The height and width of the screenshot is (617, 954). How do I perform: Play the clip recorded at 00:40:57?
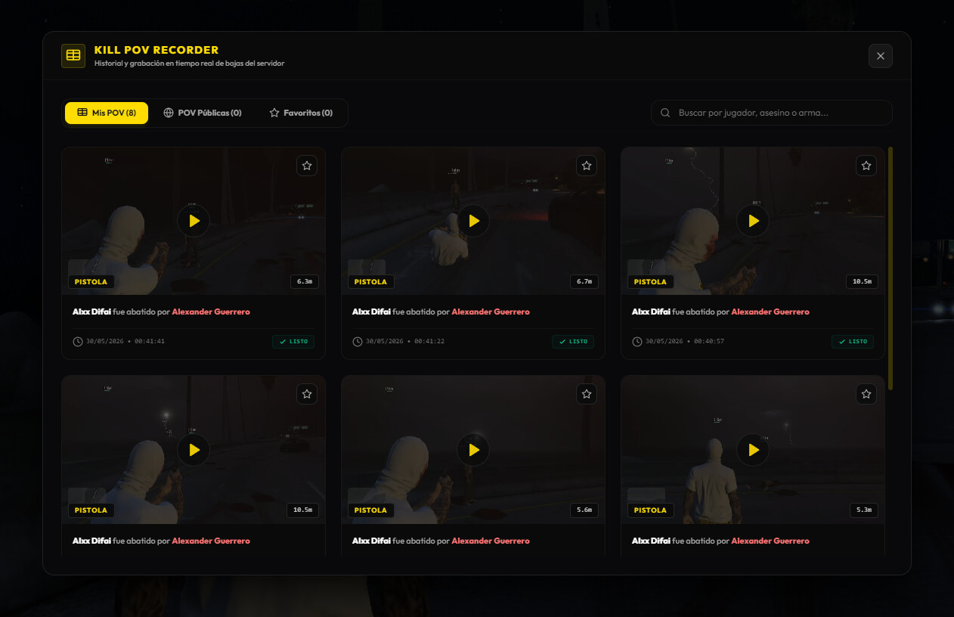pos(753,221)
